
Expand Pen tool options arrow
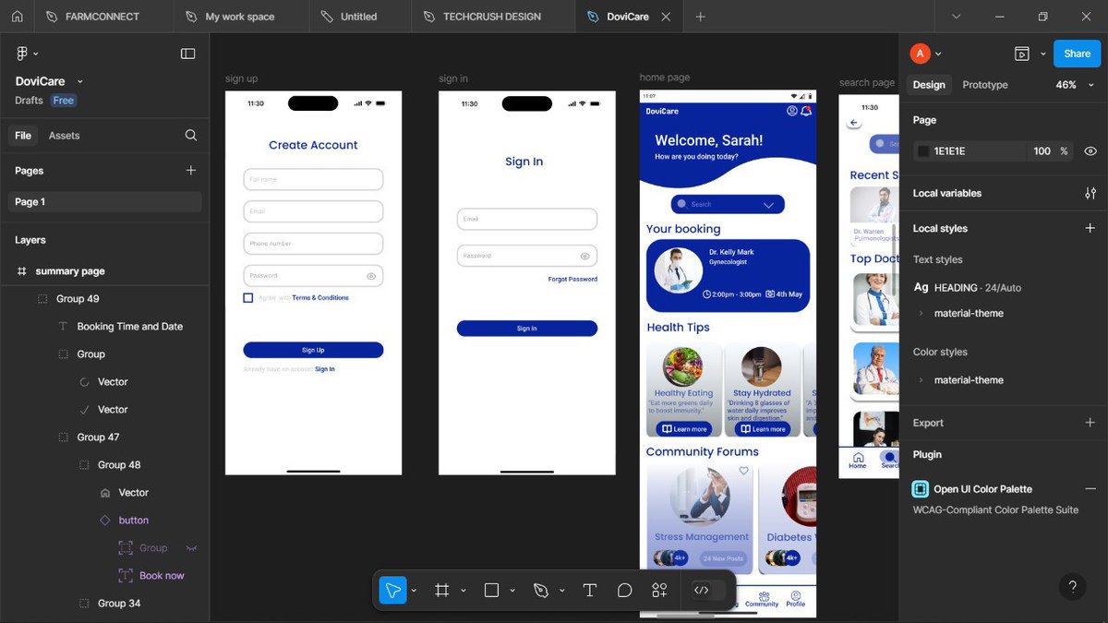562,591
